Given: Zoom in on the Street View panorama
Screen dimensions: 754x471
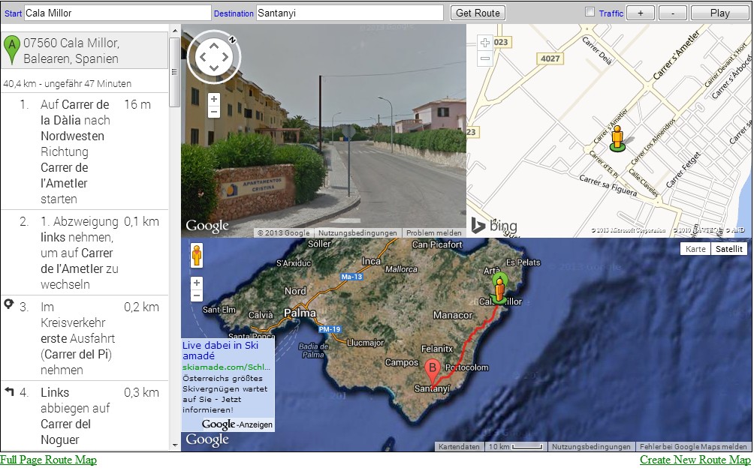Looking at the screenshot, I should [214, 99].
